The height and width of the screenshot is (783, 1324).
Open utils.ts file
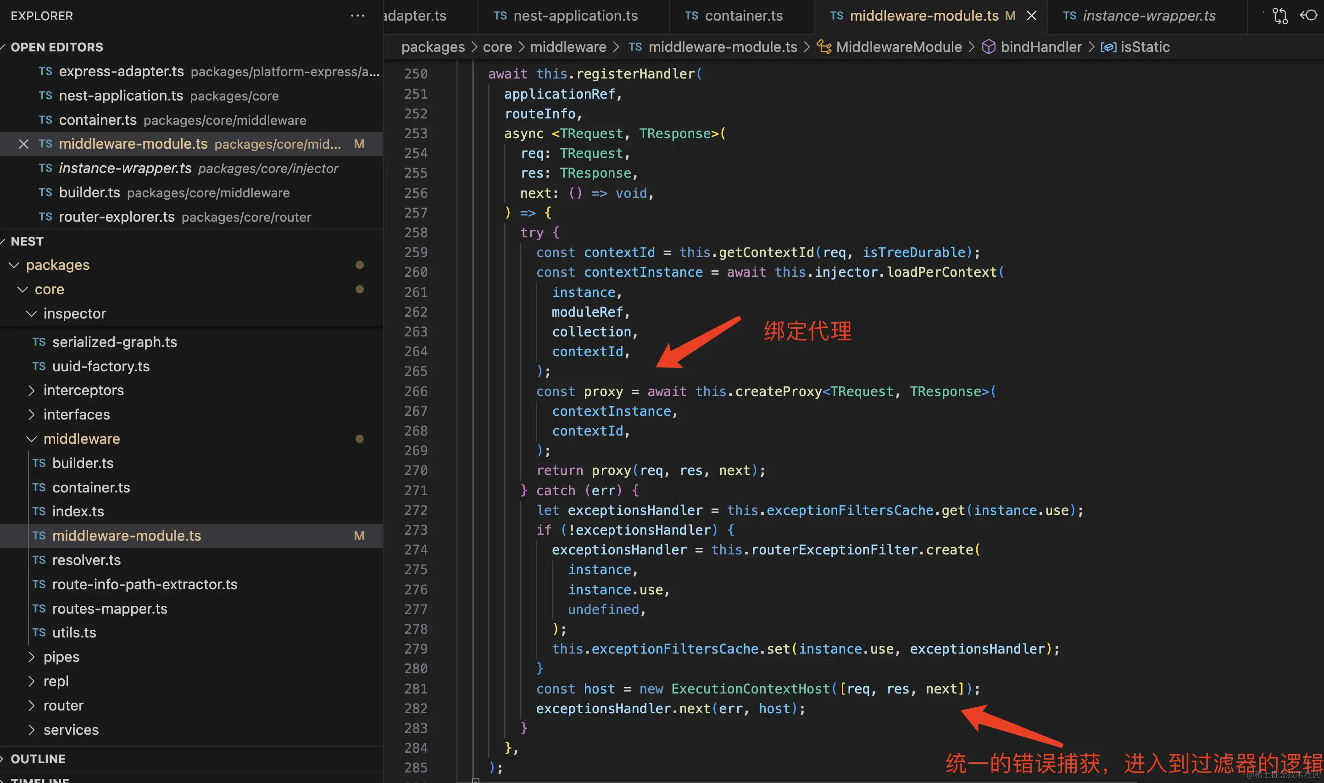(191, 632)
